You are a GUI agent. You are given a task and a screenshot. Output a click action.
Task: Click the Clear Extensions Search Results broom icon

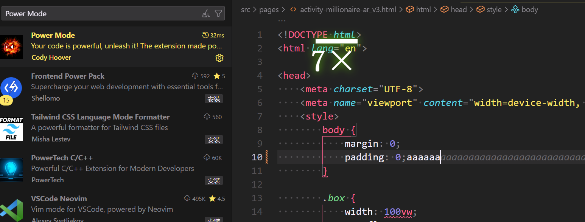(206, 13)
